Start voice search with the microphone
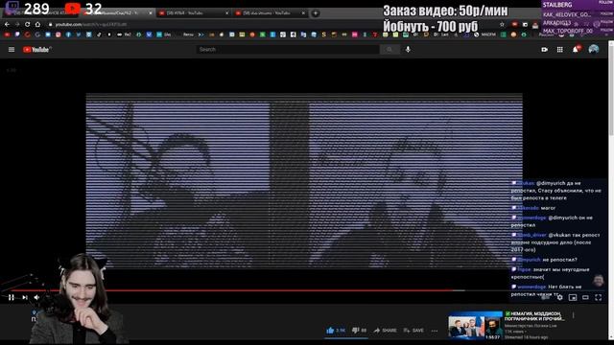614x345 pixels. (x=408, y=49)
